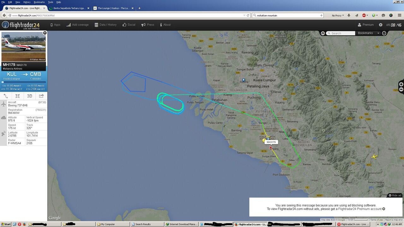The image size is (404, 227).
Task: Open the Apps menu in Flightradar24 header
Action: (x=55, y=25)
